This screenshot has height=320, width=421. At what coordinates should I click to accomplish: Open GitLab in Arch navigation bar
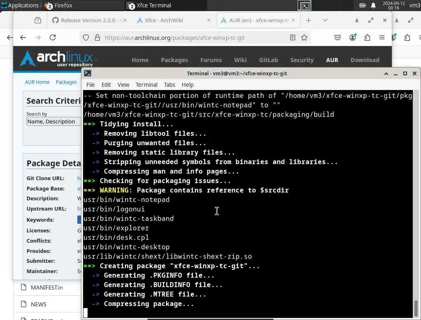click(268, 60)
